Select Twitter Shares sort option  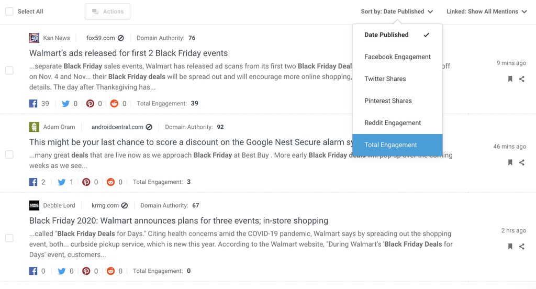click(x=385, y=79)
